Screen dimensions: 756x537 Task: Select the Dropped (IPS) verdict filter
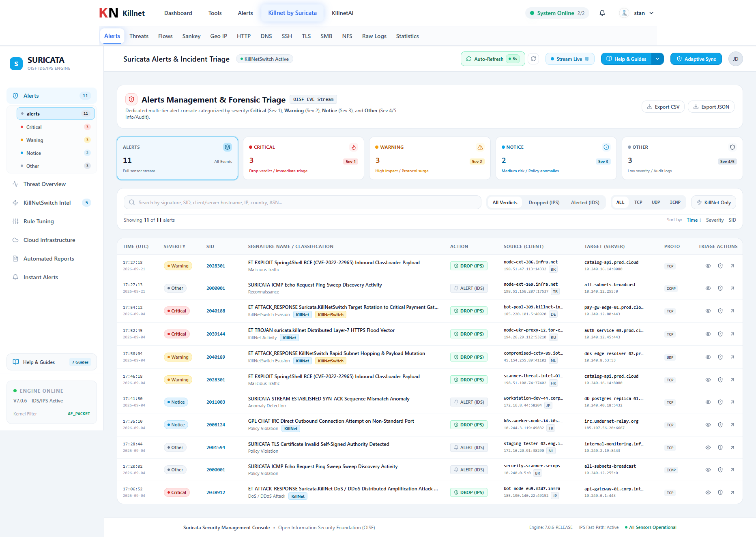coord(544,202)
